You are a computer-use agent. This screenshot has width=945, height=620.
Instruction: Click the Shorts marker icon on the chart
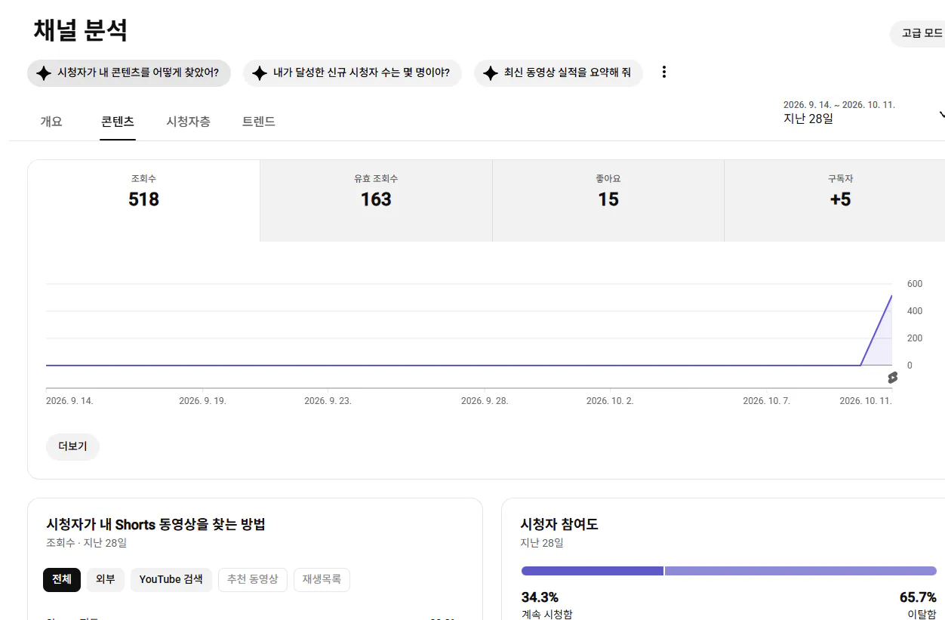(892, 378)
